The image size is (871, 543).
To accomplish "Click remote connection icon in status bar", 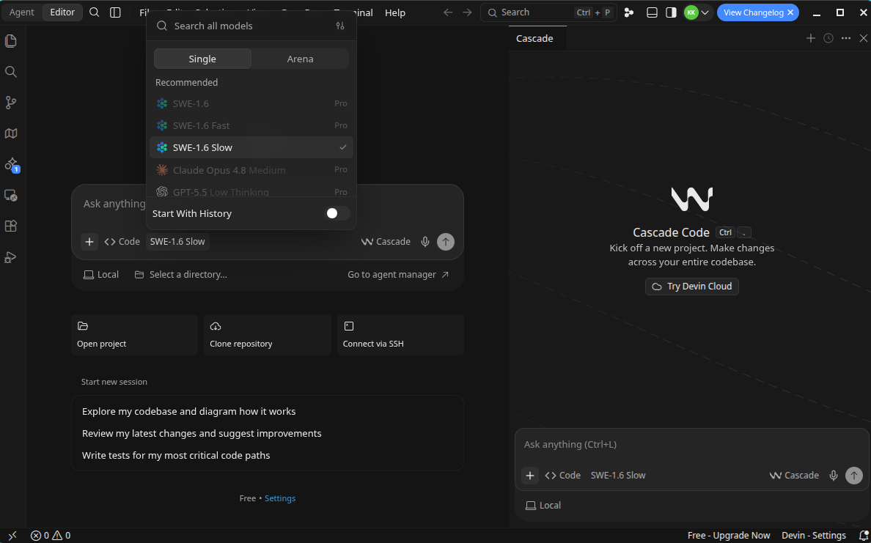I will (12, 535).
